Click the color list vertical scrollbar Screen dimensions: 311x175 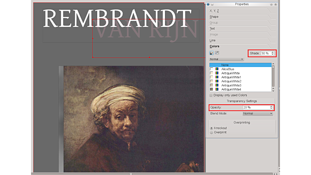click(273, 72)
